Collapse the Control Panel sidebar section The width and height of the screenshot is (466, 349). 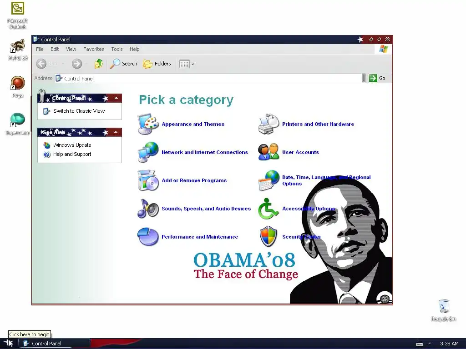(x=116, y=98)
